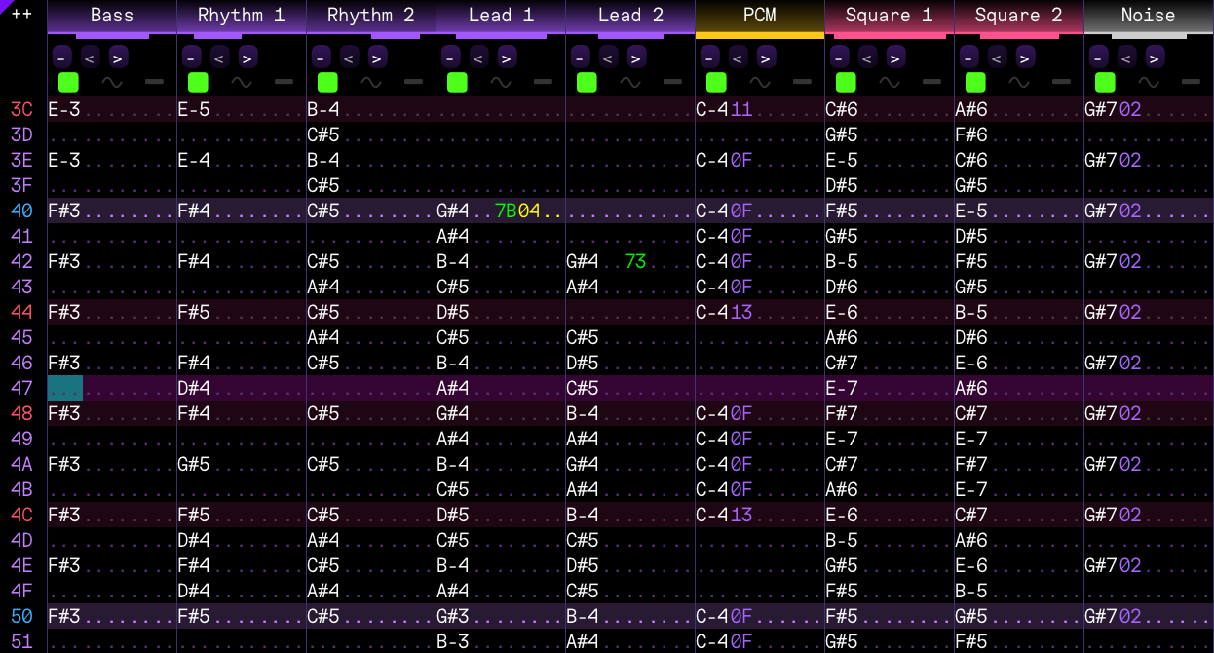The width and height of the screenshot is (1214, 653).
Task: Click the '++' pattern header toggle
Action: point(21,15)
